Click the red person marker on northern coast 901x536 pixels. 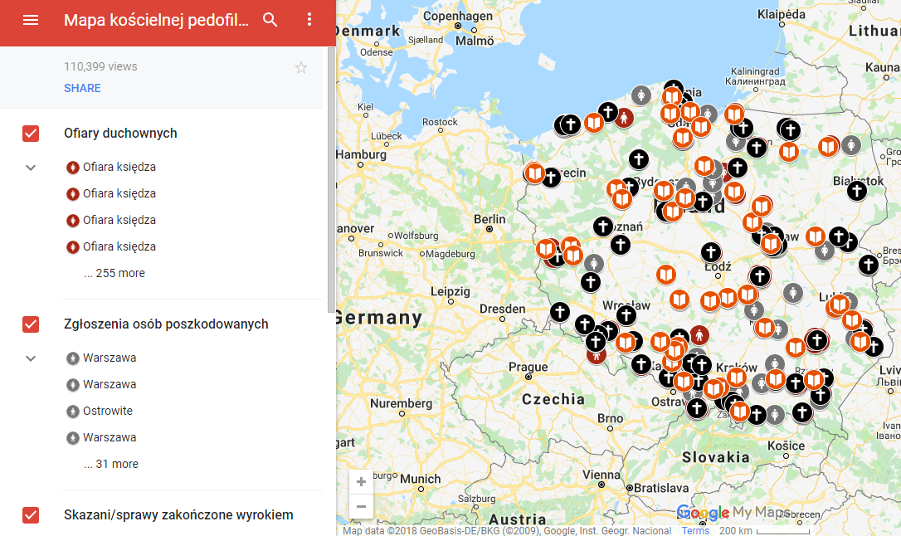624,118
